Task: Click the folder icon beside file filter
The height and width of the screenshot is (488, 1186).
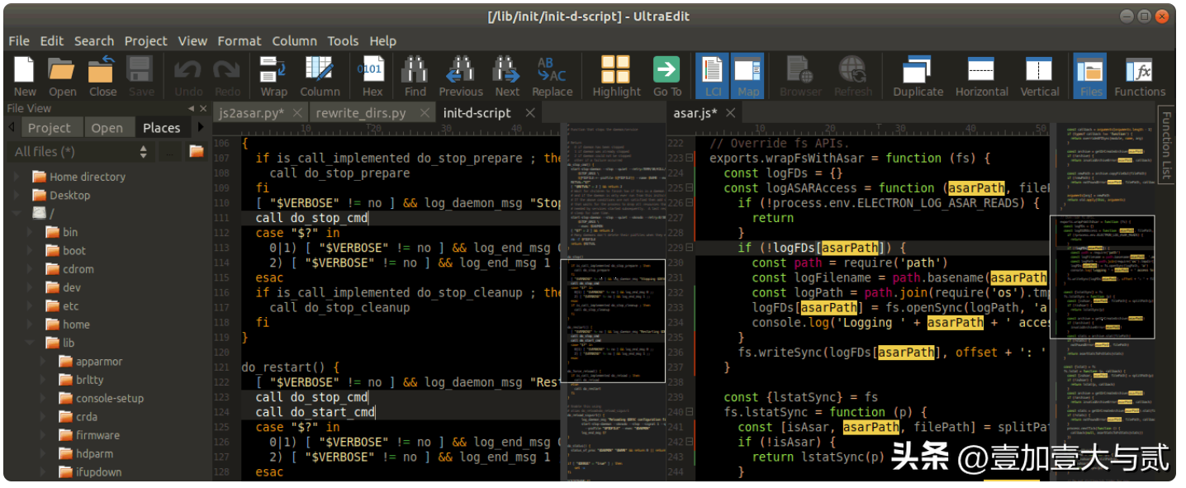Action: click(197, 151)
